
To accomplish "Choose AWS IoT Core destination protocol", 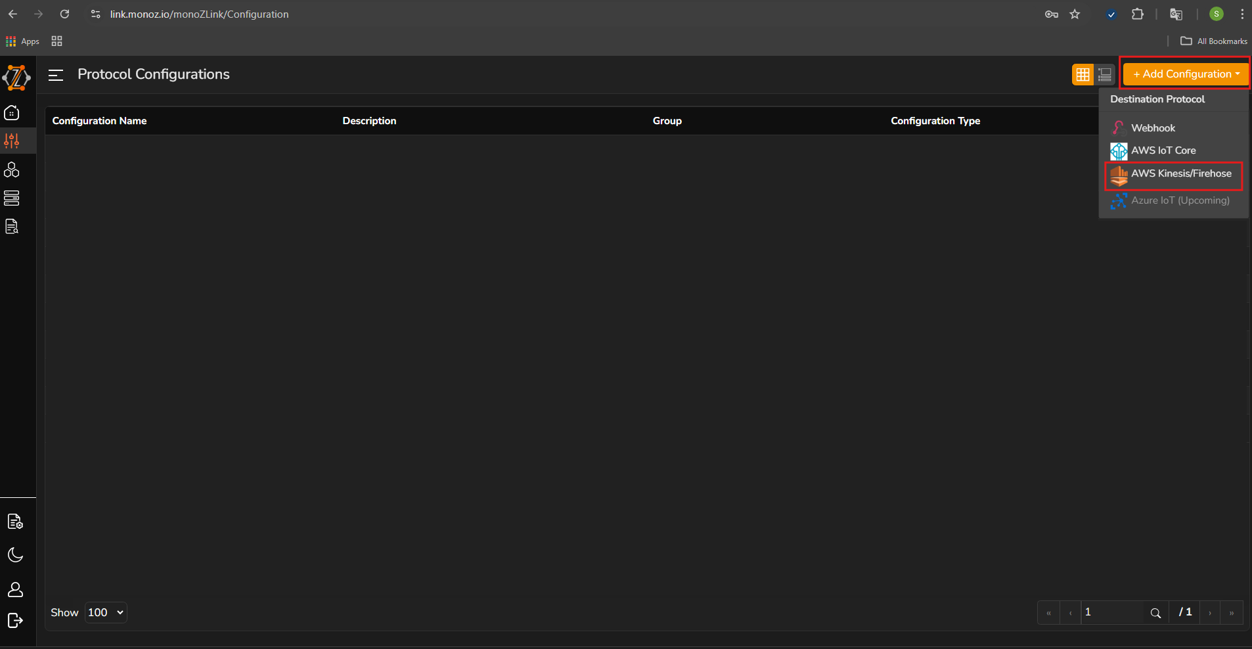I will [1163, 150].
